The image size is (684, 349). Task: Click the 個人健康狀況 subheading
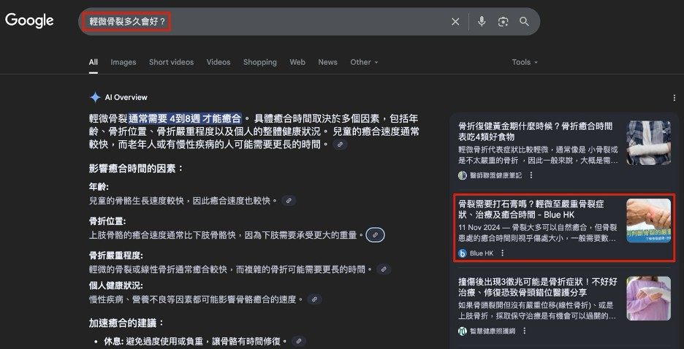tap(116, 285)
